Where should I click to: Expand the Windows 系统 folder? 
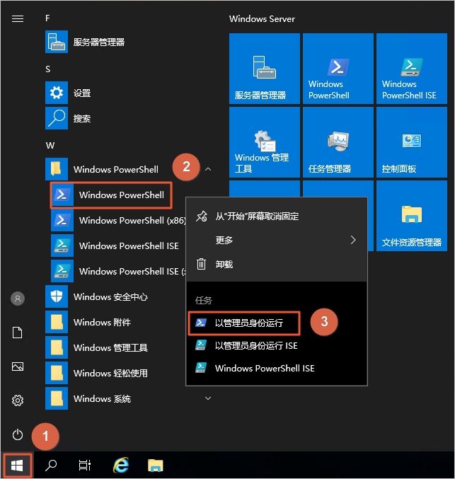pos(208,398)
